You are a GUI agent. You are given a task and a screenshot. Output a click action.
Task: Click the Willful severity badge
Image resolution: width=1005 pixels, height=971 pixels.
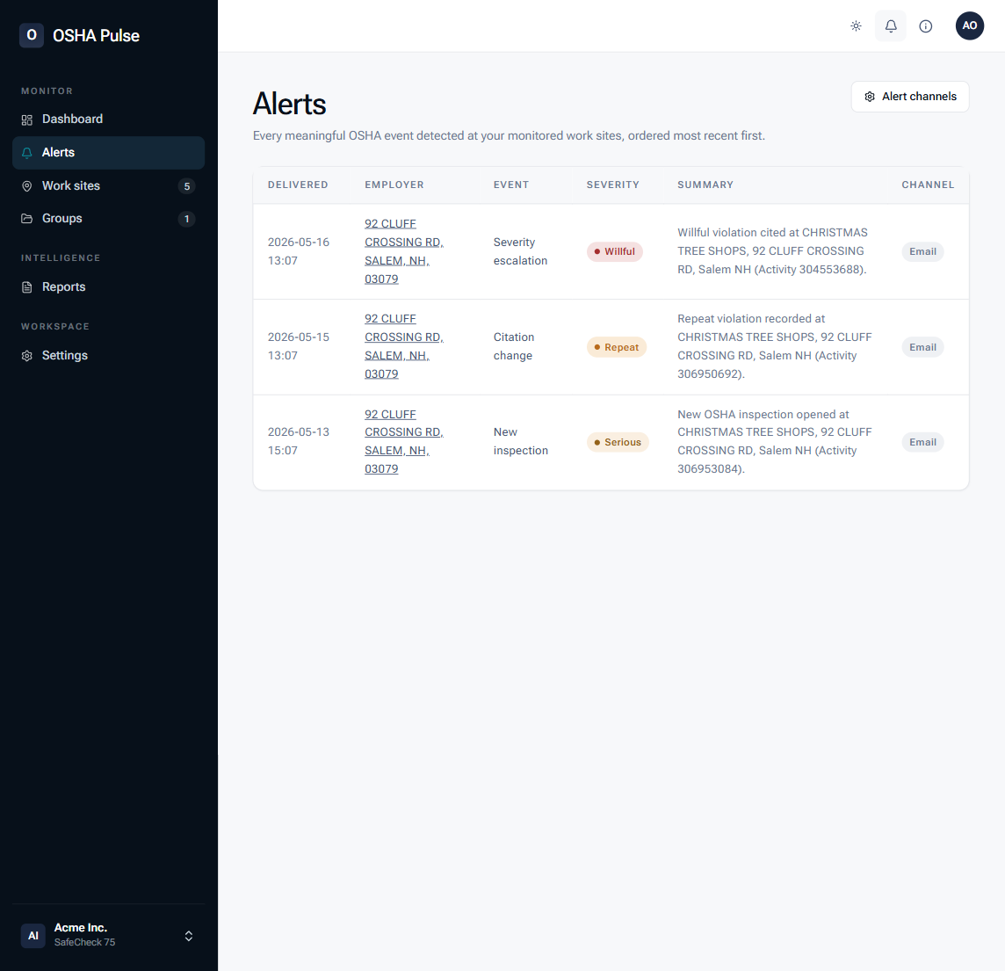point(614,252)
